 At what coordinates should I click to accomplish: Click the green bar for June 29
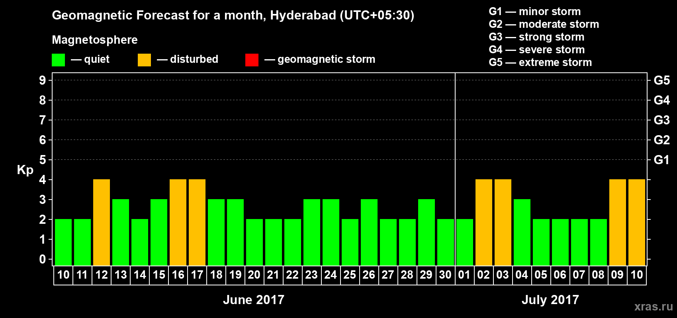point(427,233)
